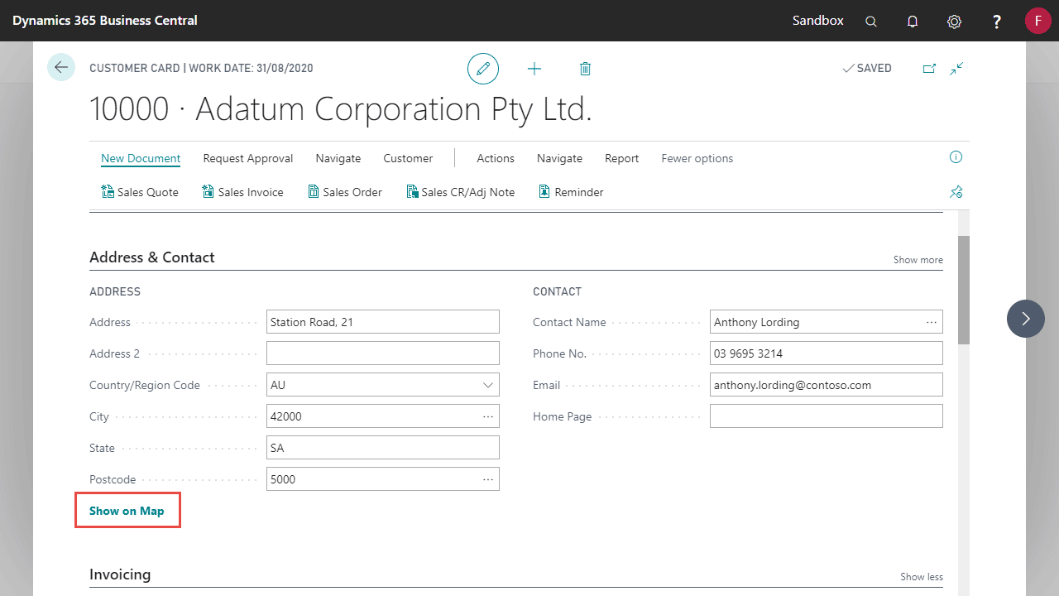
Task: Click the Phone No. field
Action: pos(827,353)
